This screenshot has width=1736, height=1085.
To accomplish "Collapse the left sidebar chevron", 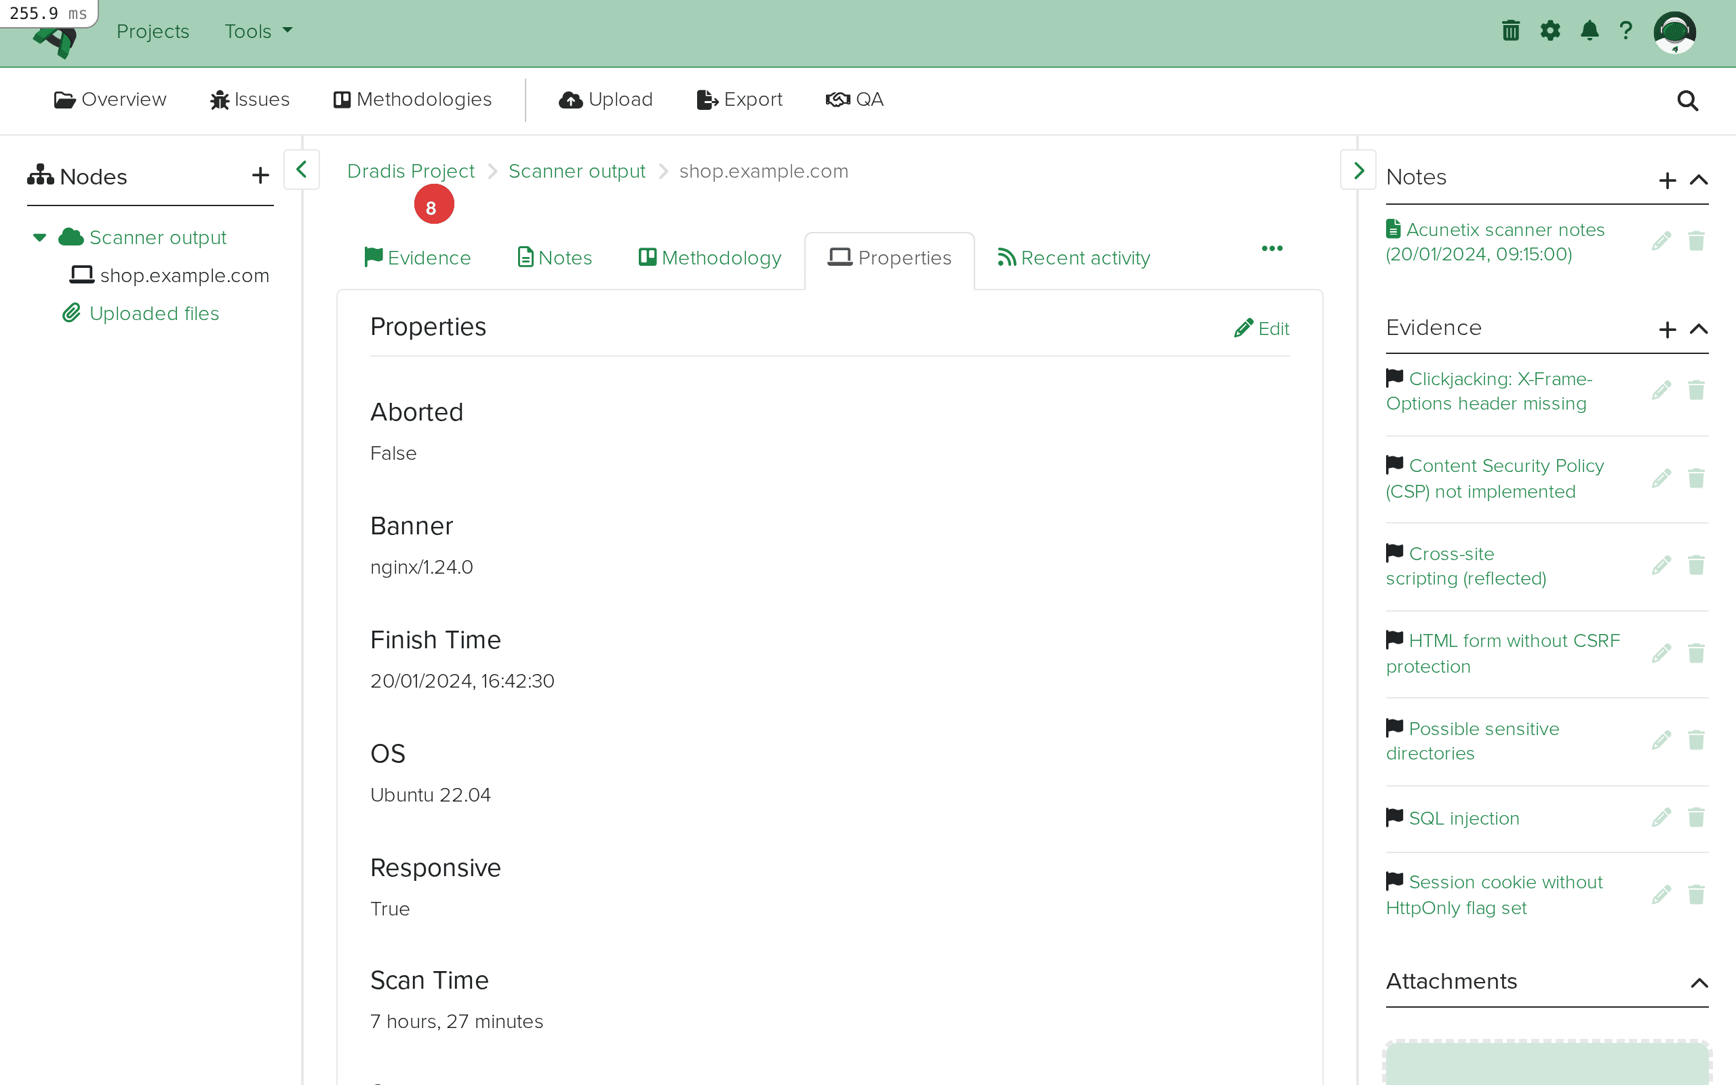I will coord(301,170).
